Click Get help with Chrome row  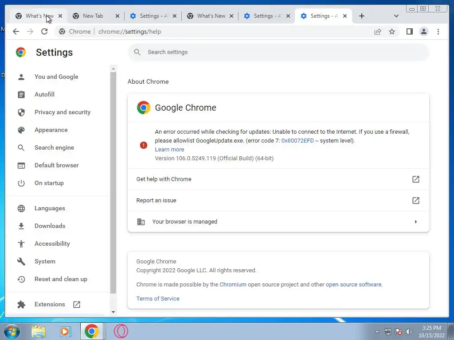click(278, 179)
